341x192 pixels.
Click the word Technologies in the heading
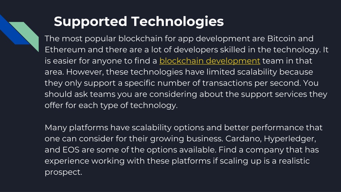pyautogui.click(x=177, y=21)
